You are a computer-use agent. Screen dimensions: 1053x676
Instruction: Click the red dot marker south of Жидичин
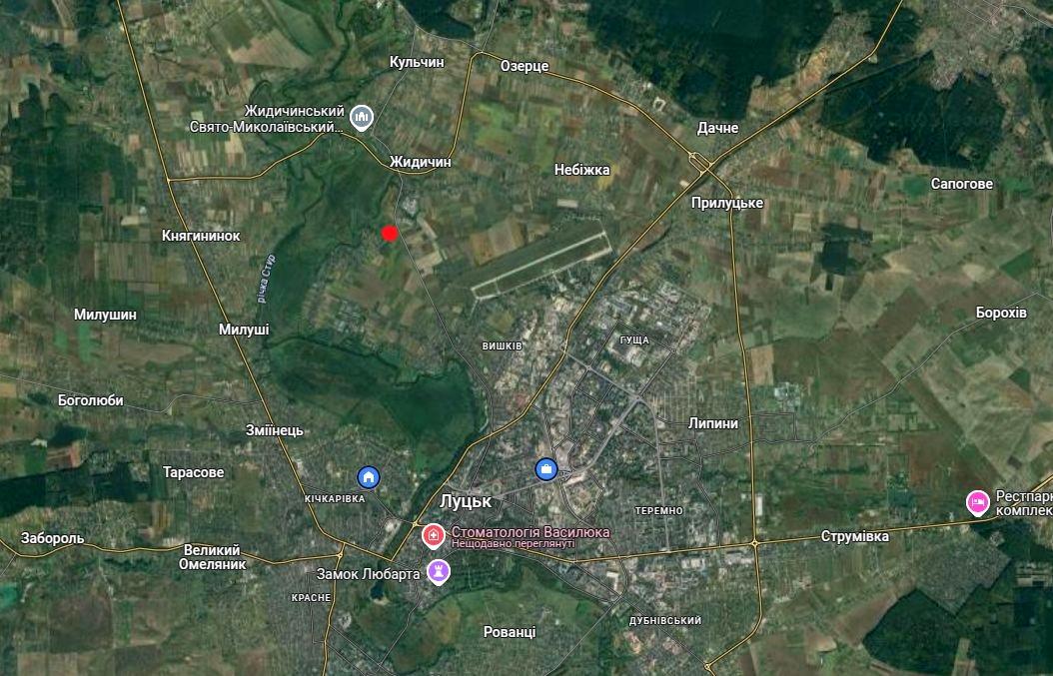tap(390, 233)
